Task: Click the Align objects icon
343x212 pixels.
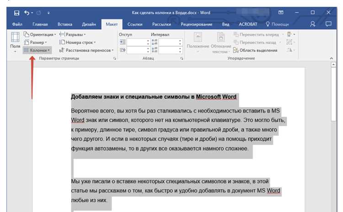Action: point(291,35)
